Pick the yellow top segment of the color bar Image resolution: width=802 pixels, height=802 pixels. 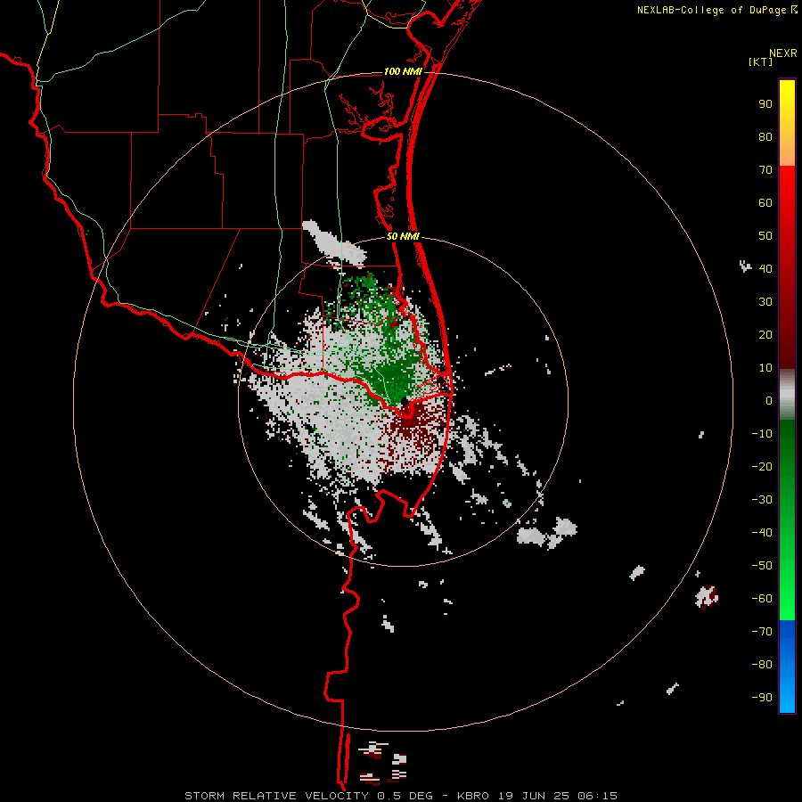coord(787,123)
